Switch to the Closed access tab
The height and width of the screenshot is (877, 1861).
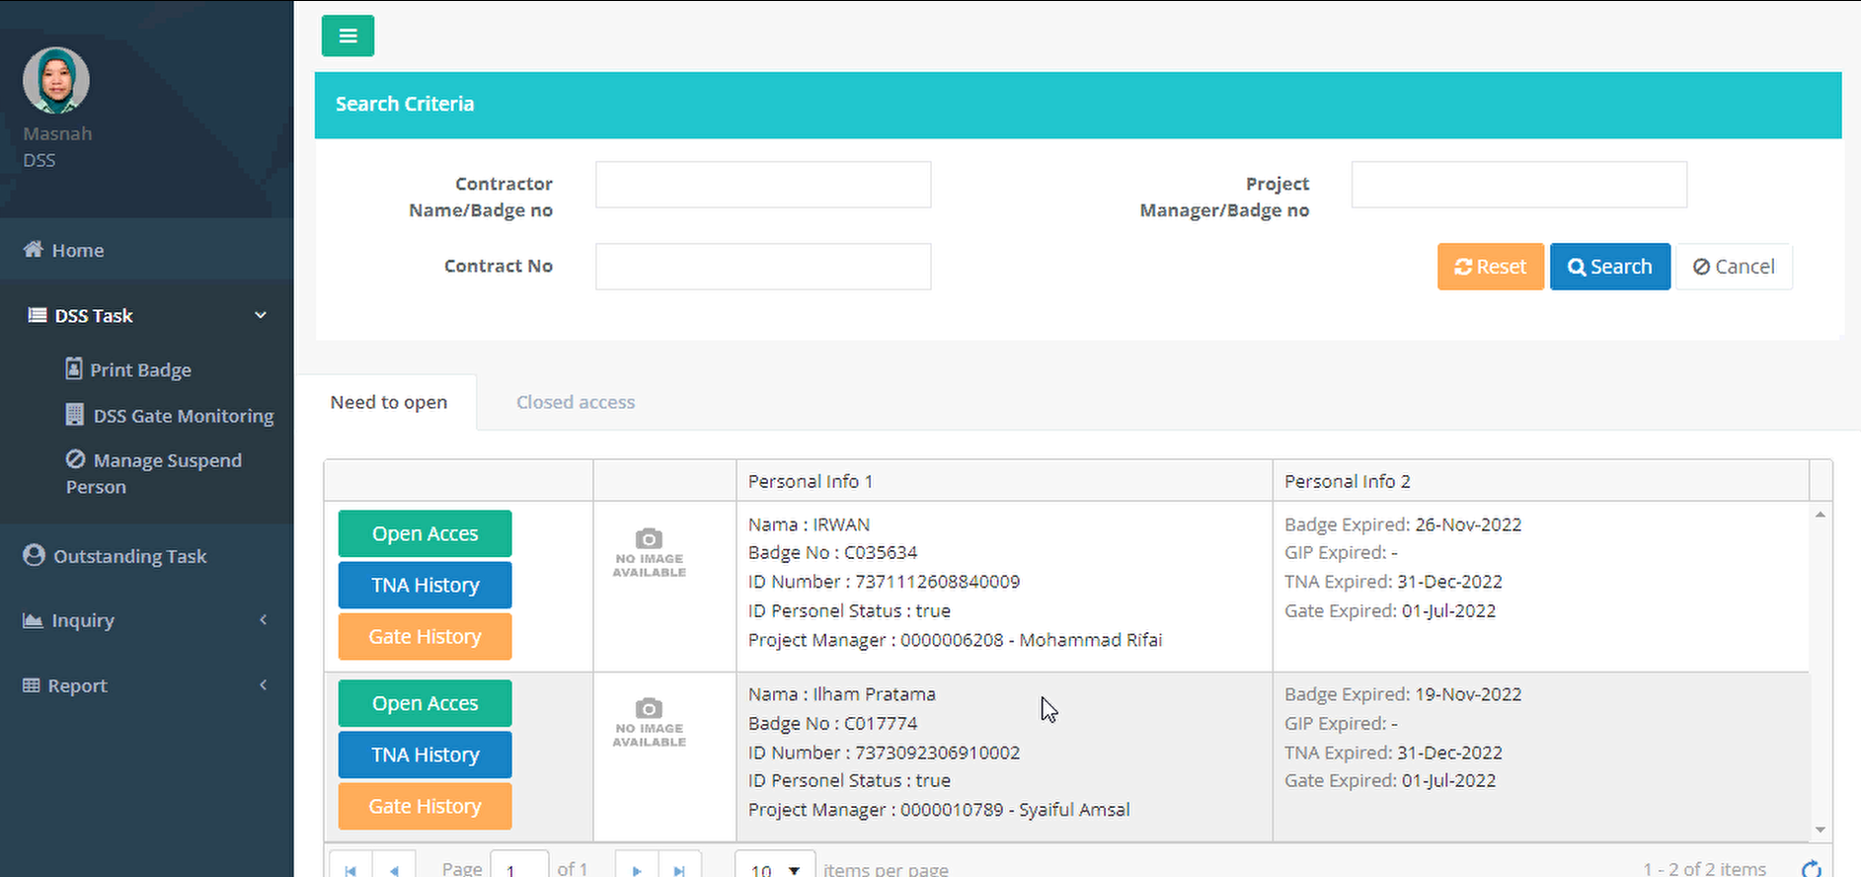[576, 403]
